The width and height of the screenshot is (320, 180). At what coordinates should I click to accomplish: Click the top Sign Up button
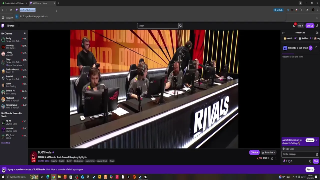pos(310,26)
